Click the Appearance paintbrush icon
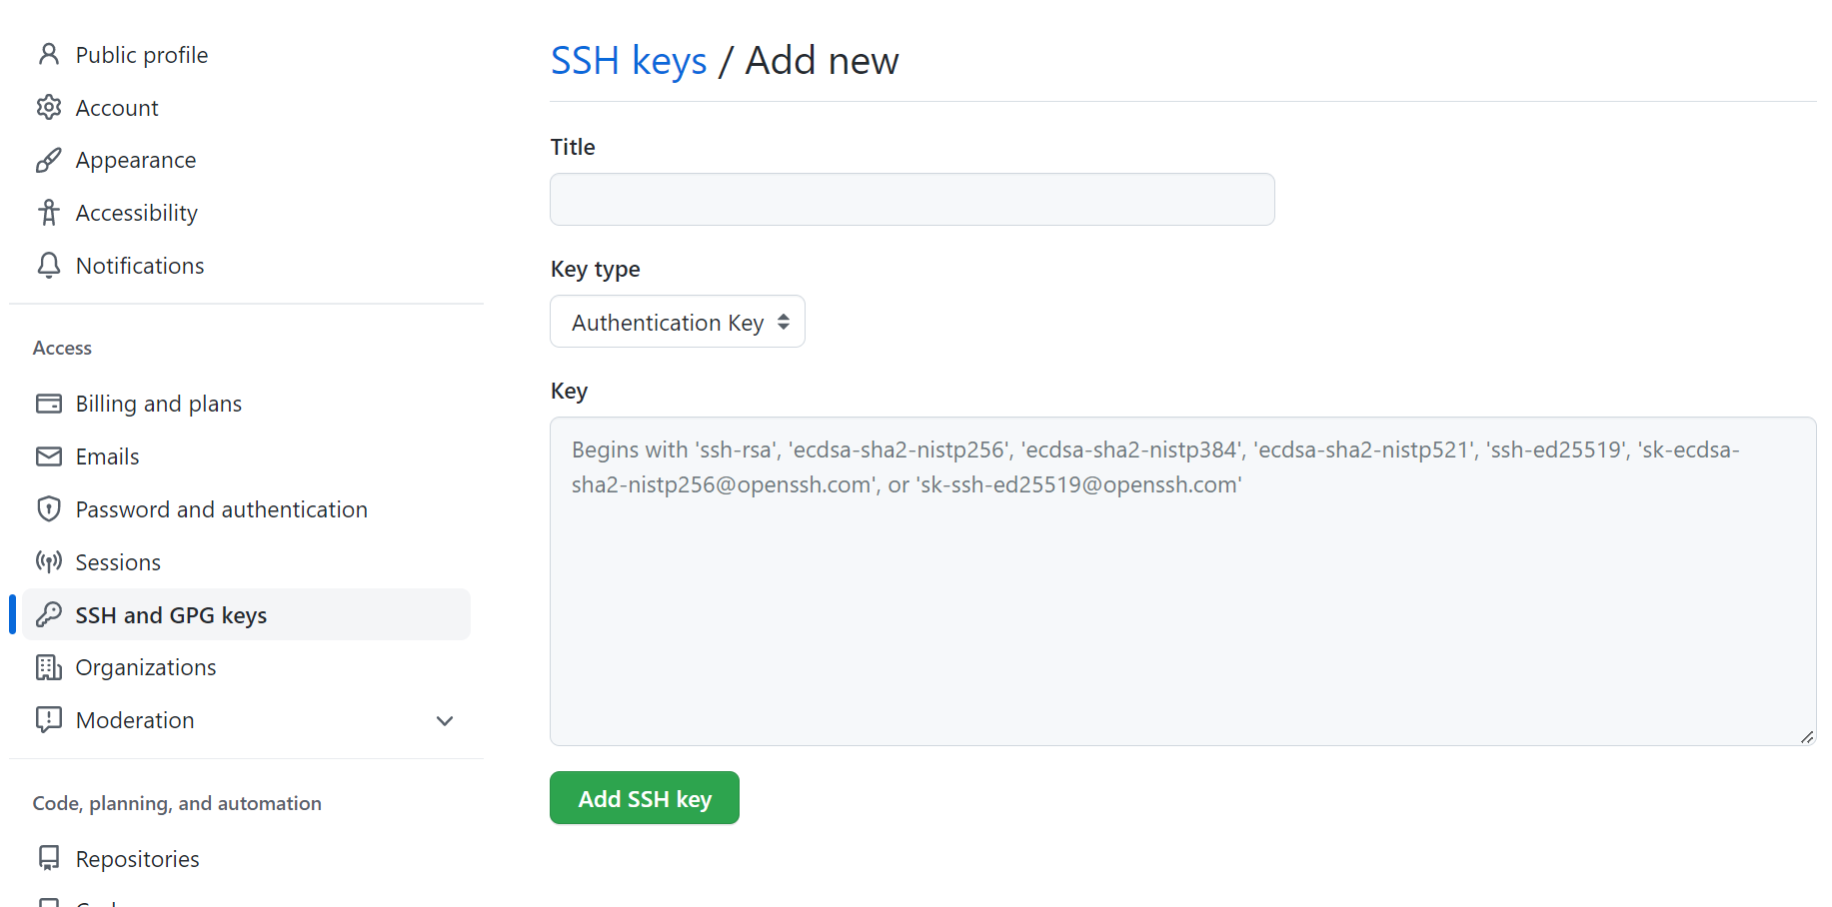Screen dimensions: 1832x907 point(48,160)
